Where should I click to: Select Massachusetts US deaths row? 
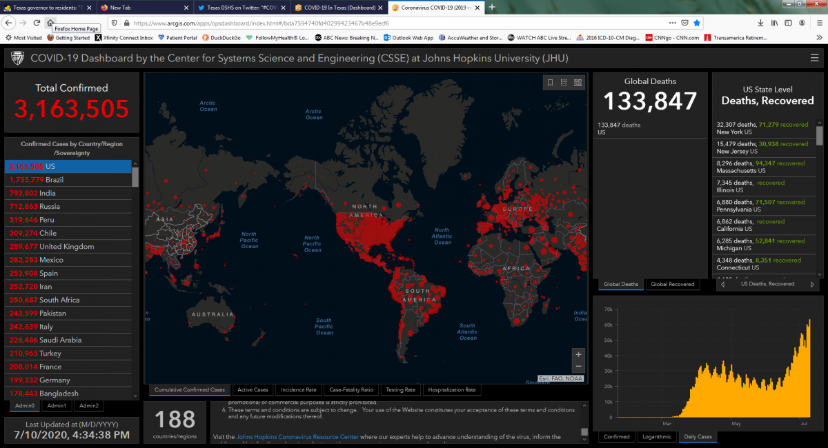tap(765, 167)
